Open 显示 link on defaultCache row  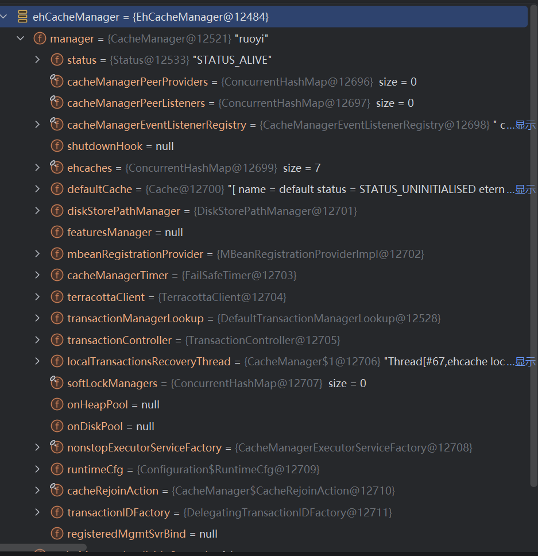click(525, 190)
